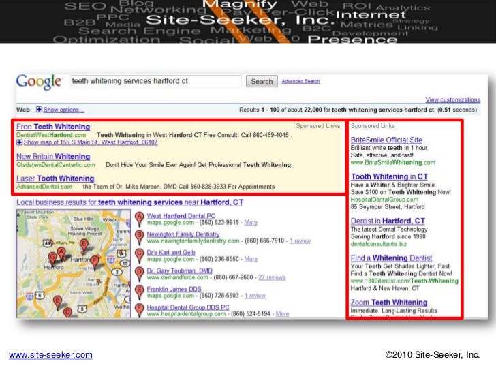
Task: Open the New Britain Whitening ad
Action: (x=53, y=156)
